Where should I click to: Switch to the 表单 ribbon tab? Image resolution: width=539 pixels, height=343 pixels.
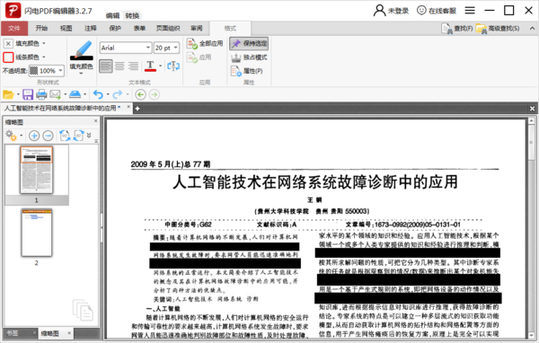(139, 28)
